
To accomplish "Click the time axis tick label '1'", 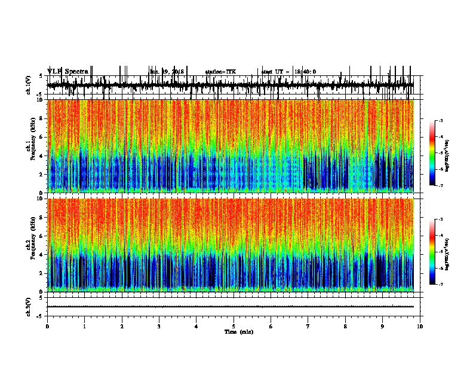I will [85, 327].
